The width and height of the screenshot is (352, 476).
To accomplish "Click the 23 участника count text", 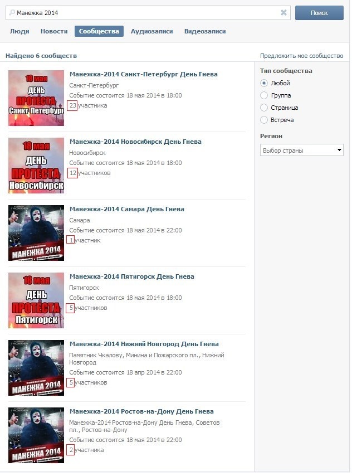I will point(88,105).
